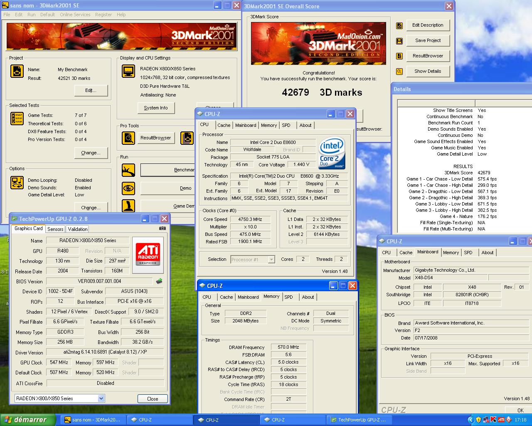This screenshot has width=532, height=426.
Task: Click the ATI Radeon logo in GPU-Z
Action: [x=148, y=254]
